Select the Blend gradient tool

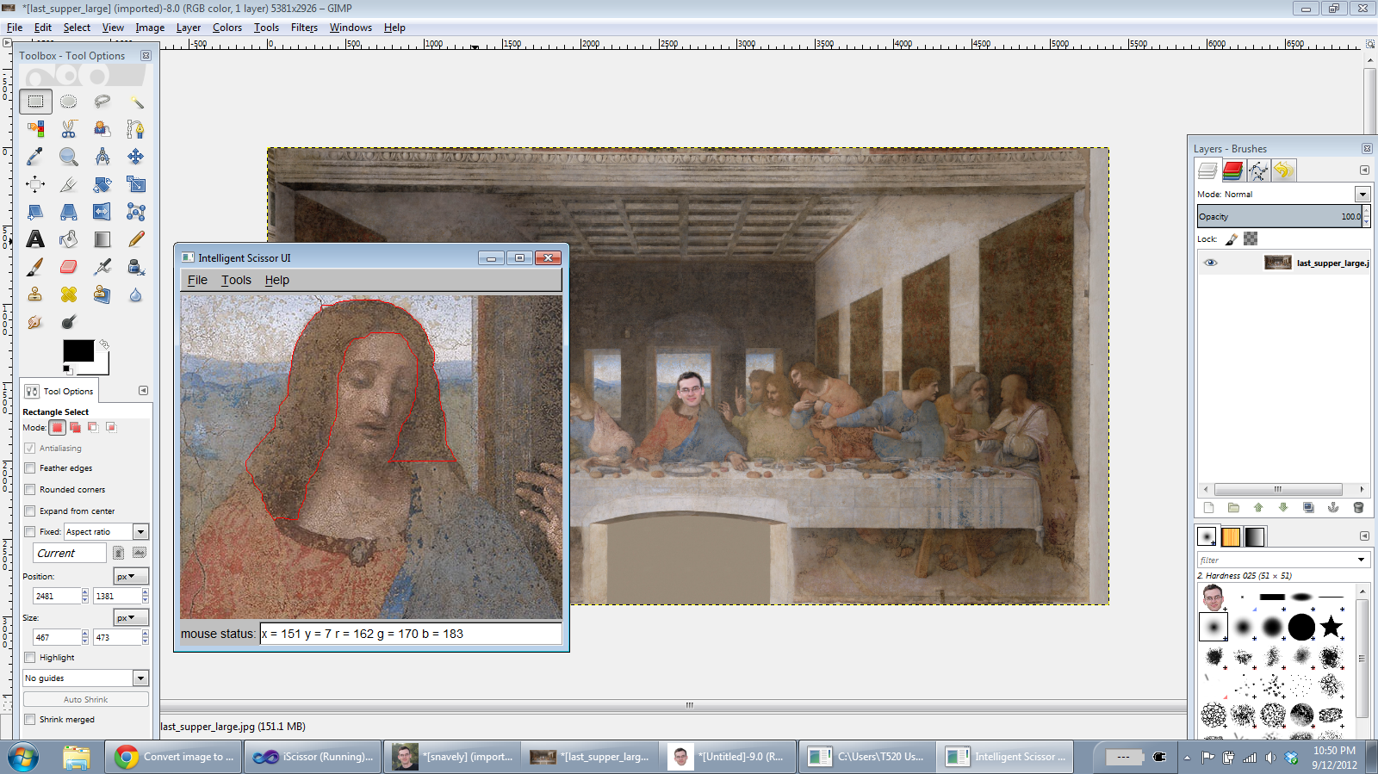[102, 239]
